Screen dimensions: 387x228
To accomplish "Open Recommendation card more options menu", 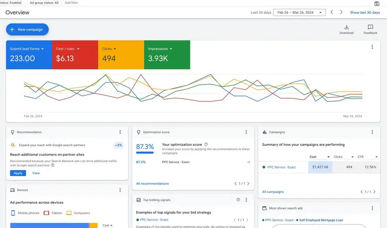I will (120, 132).
